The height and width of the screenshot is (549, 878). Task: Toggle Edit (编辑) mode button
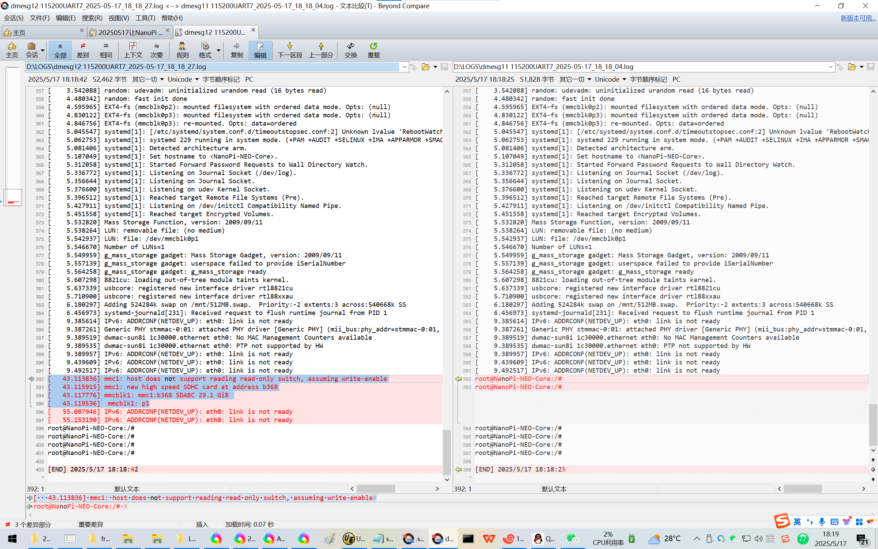coord(260,50)
